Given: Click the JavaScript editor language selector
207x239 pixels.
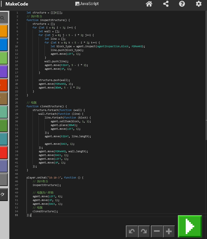Looking at the screenshot, I should pos(87,4).
